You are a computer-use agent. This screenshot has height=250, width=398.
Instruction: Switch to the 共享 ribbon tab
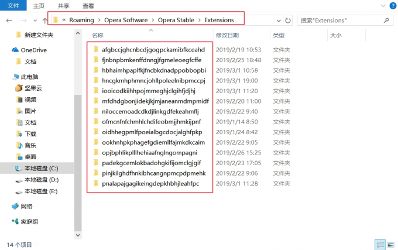63,6
